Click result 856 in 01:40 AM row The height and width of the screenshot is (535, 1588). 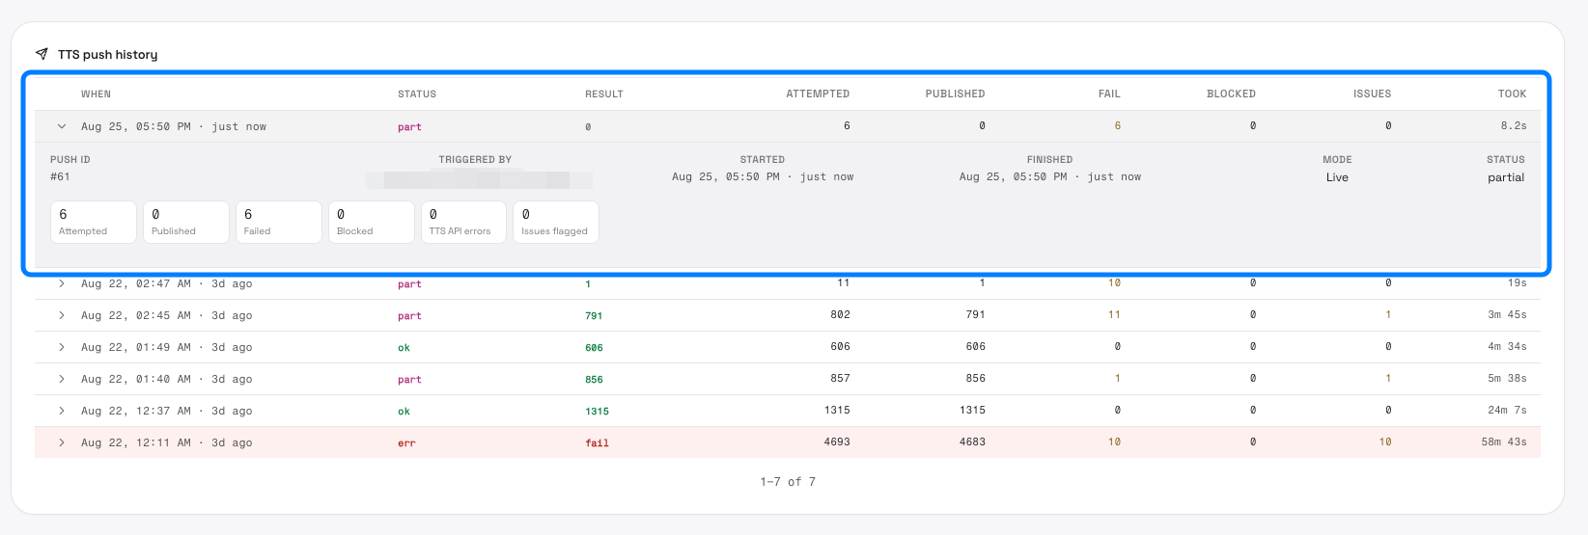point(594,380)
